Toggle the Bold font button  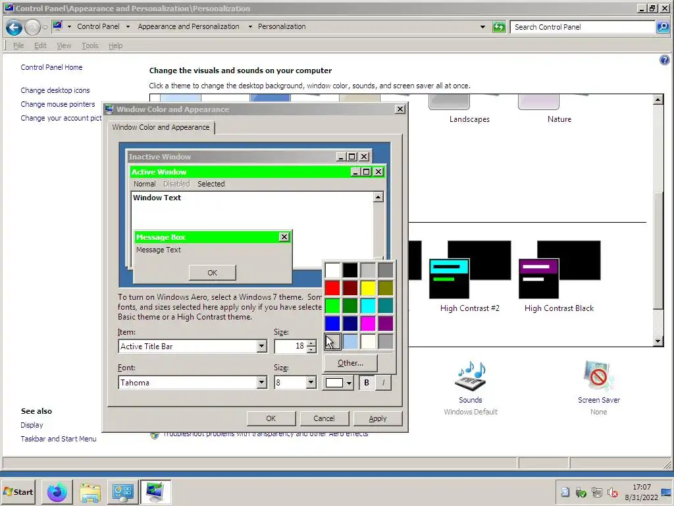click(x=366, y=383)
